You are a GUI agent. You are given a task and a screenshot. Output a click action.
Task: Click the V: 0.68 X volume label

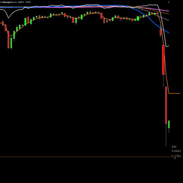click(176, 151)
